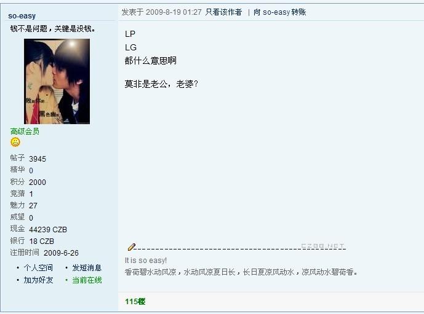Click the post date 2009-8-19 01:27
The height and width of the screenshot is (314, 424).
[x=174, y=12]
